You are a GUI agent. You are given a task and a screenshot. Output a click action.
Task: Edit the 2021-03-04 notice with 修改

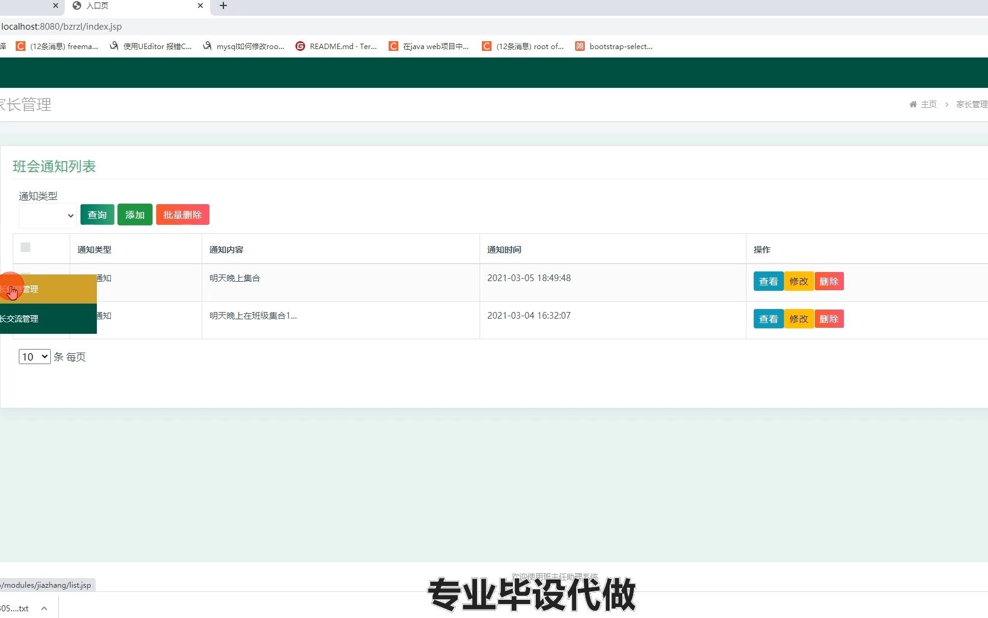click(799, 319)
